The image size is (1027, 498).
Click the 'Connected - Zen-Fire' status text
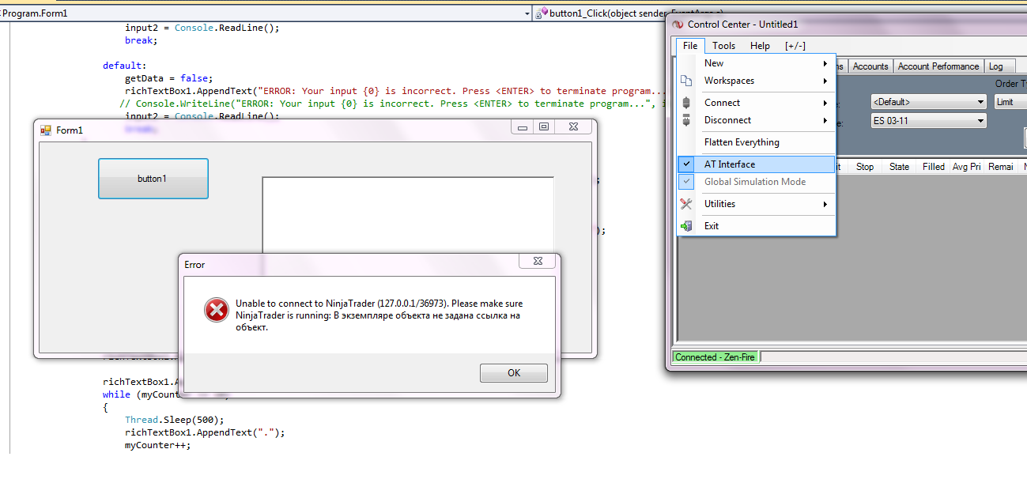click(715, 357)
